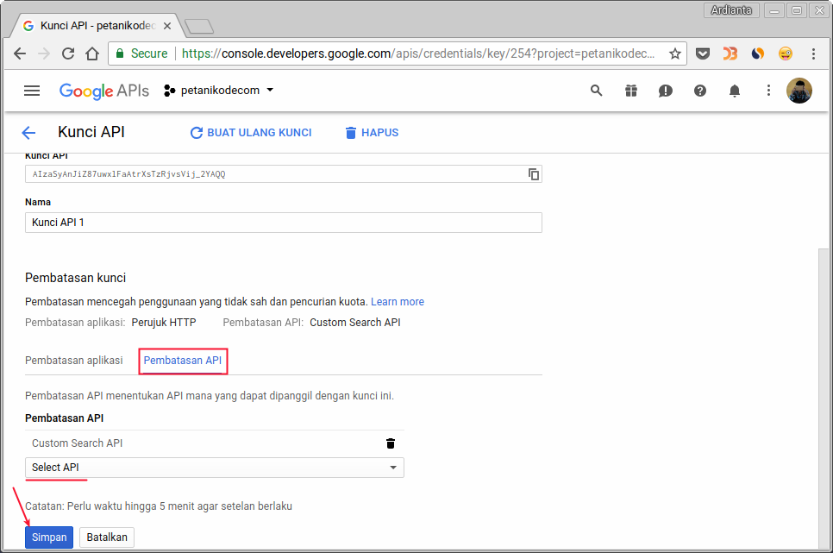Viewport: 833px width, 553px height.
Task: Copy the API key using the copy icon
Action: pyautogui.click(x=533, y=173)
